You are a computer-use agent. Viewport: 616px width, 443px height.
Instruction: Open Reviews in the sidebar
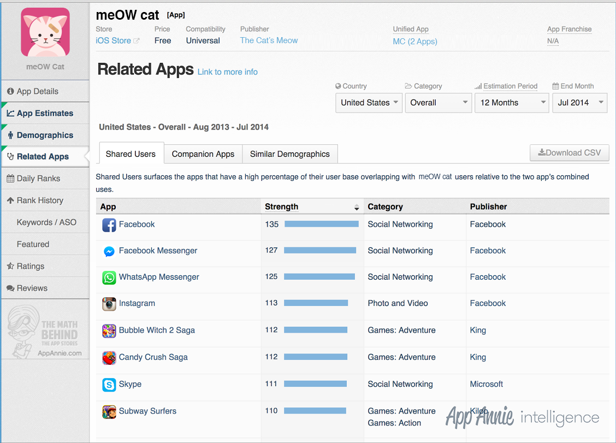pyautogui.click(x=45, y=288)
